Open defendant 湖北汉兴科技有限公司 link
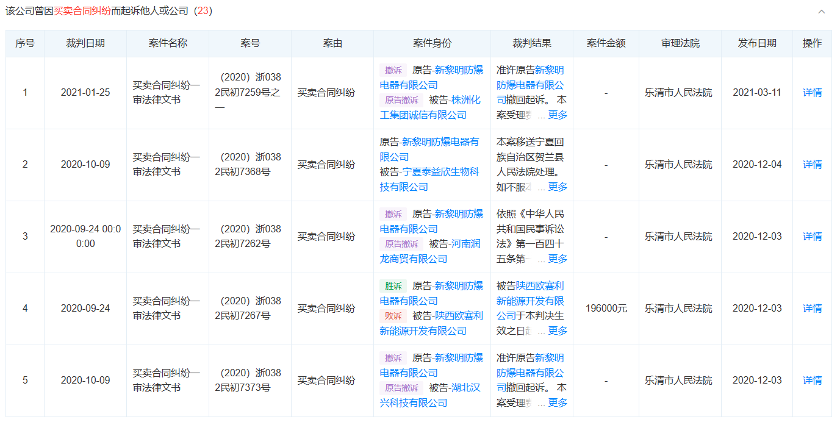This screenshot has width=840, height=422. coord(430,395)
